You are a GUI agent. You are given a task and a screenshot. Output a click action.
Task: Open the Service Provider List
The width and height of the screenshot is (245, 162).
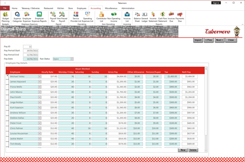76,17
